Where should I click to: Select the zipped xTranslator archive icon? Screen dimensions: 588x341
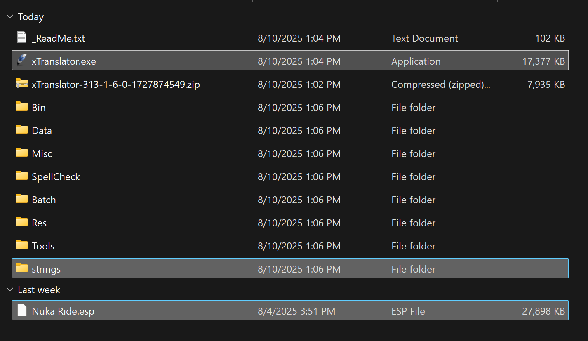coord(21,83)
